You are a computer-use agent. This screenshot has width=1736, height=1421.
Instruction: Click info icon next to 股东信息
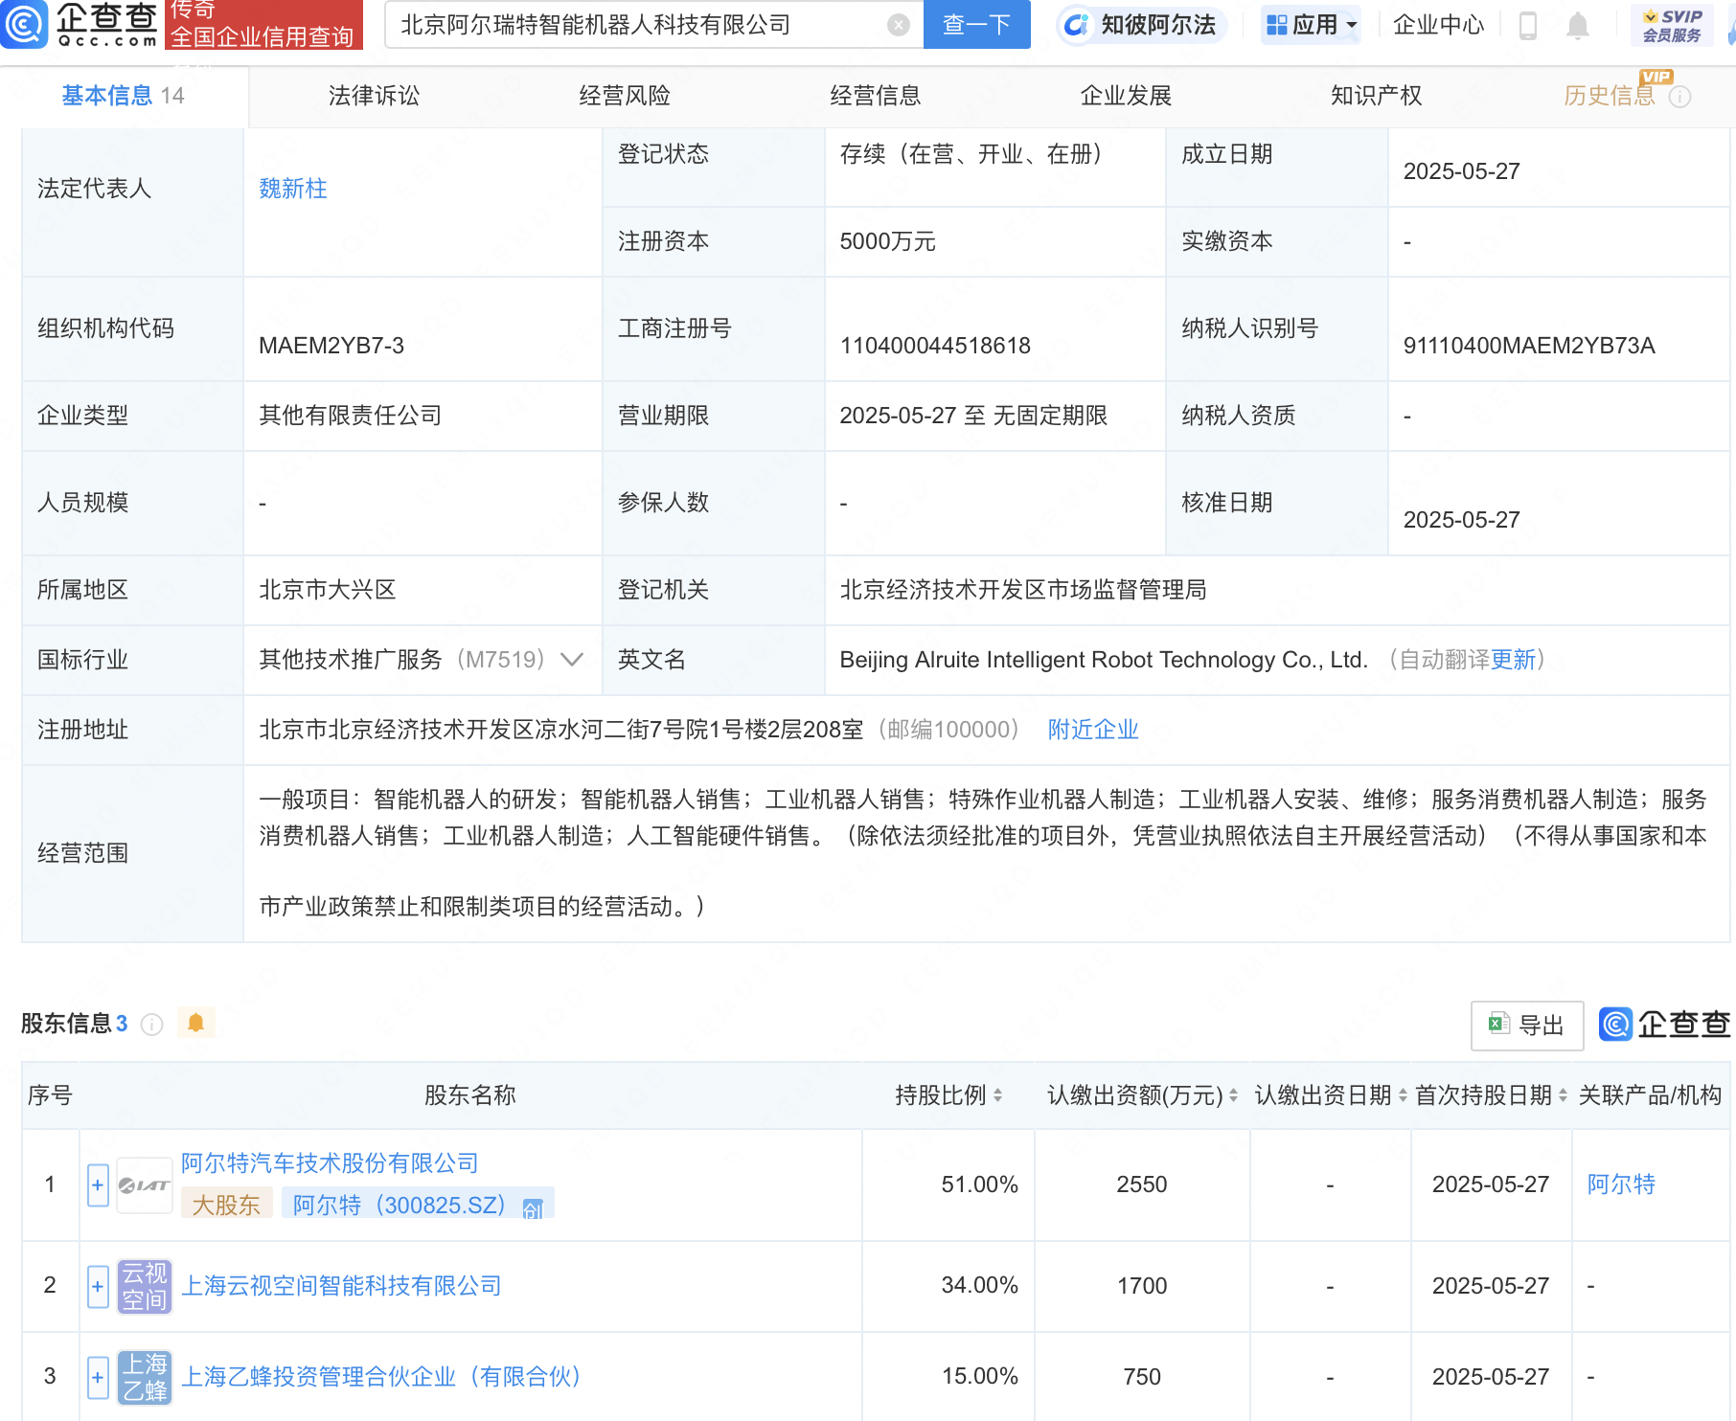point(151,1025)
